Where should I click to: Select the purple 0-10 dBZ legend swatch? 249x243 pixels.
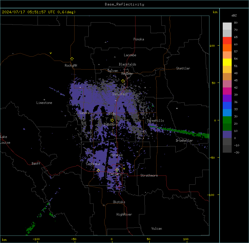[227, 134]
